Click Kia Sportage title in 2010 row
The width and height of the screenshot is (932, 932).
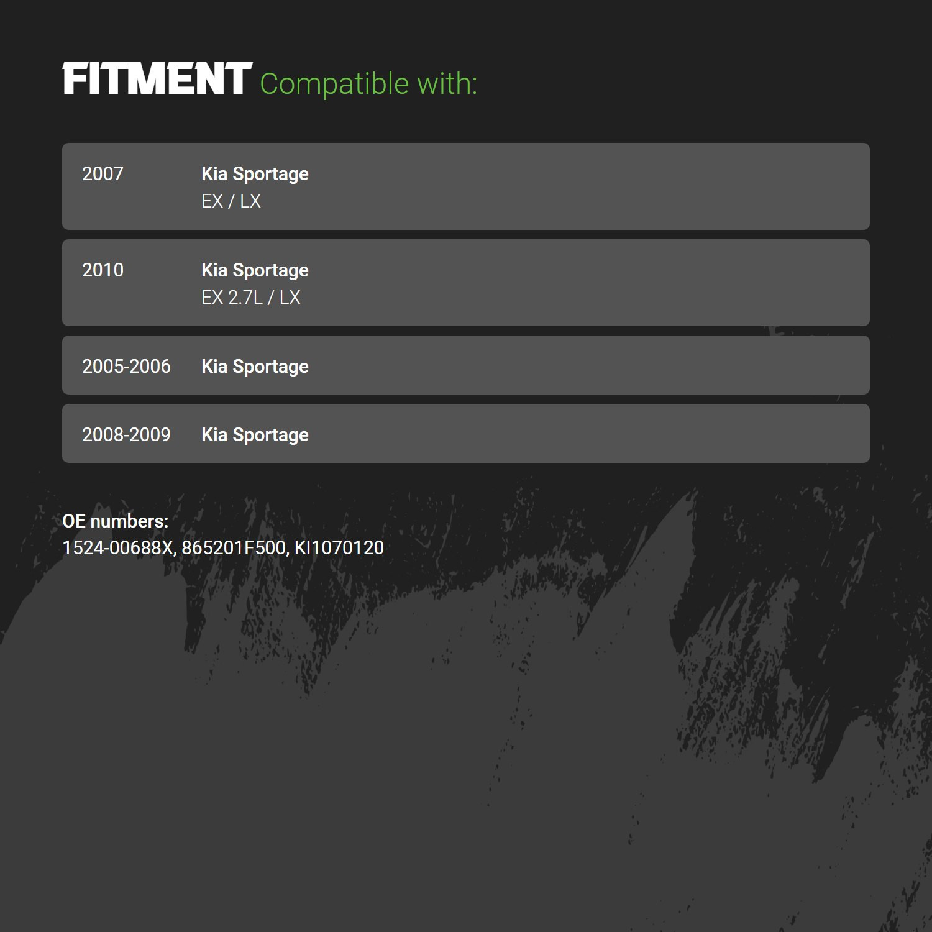tap(255, 271)
